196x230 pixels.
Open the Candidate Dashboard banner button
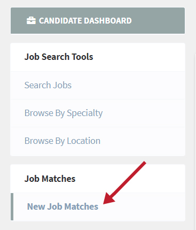[98, 20]
